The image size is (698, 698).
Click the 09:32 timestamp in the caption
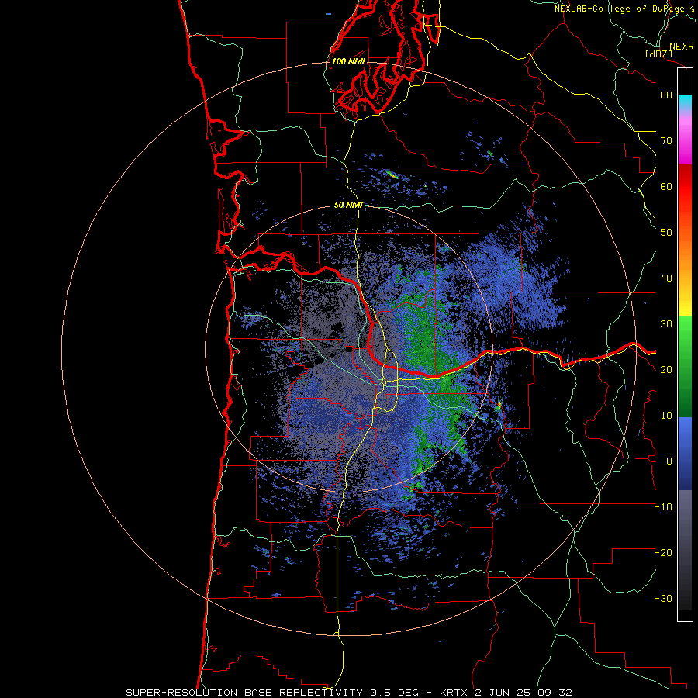coord(556,693)
